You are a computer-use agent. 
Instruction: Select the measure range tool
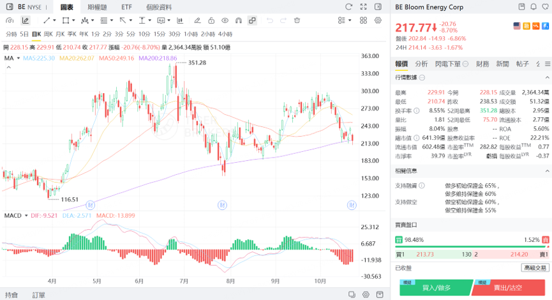point(142,20)
